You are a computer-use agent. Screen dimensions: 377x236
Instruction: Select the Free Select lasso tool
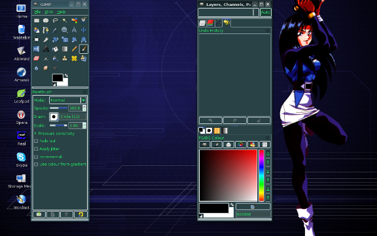[x=55, y=21]
